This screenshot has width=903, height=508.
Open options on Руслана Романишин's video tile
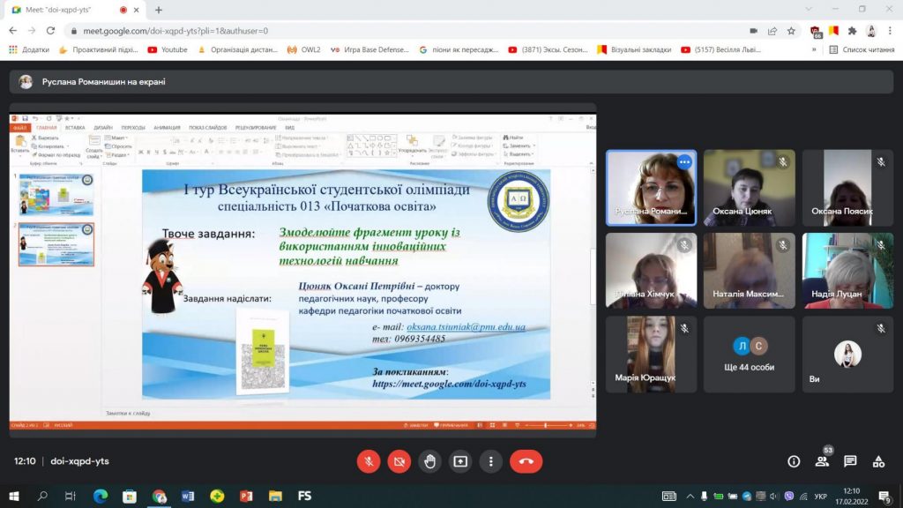pos(684,161)
